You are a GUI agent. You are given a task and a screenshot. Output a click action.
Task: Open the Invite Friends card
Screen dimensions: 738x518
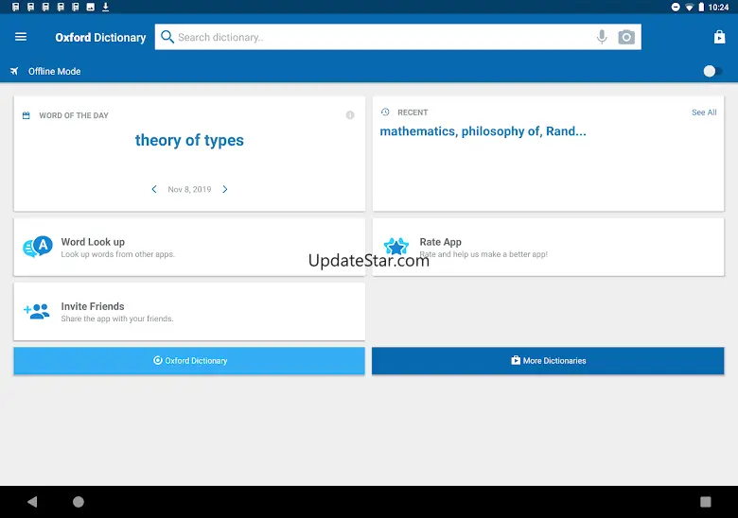point(189,311)
